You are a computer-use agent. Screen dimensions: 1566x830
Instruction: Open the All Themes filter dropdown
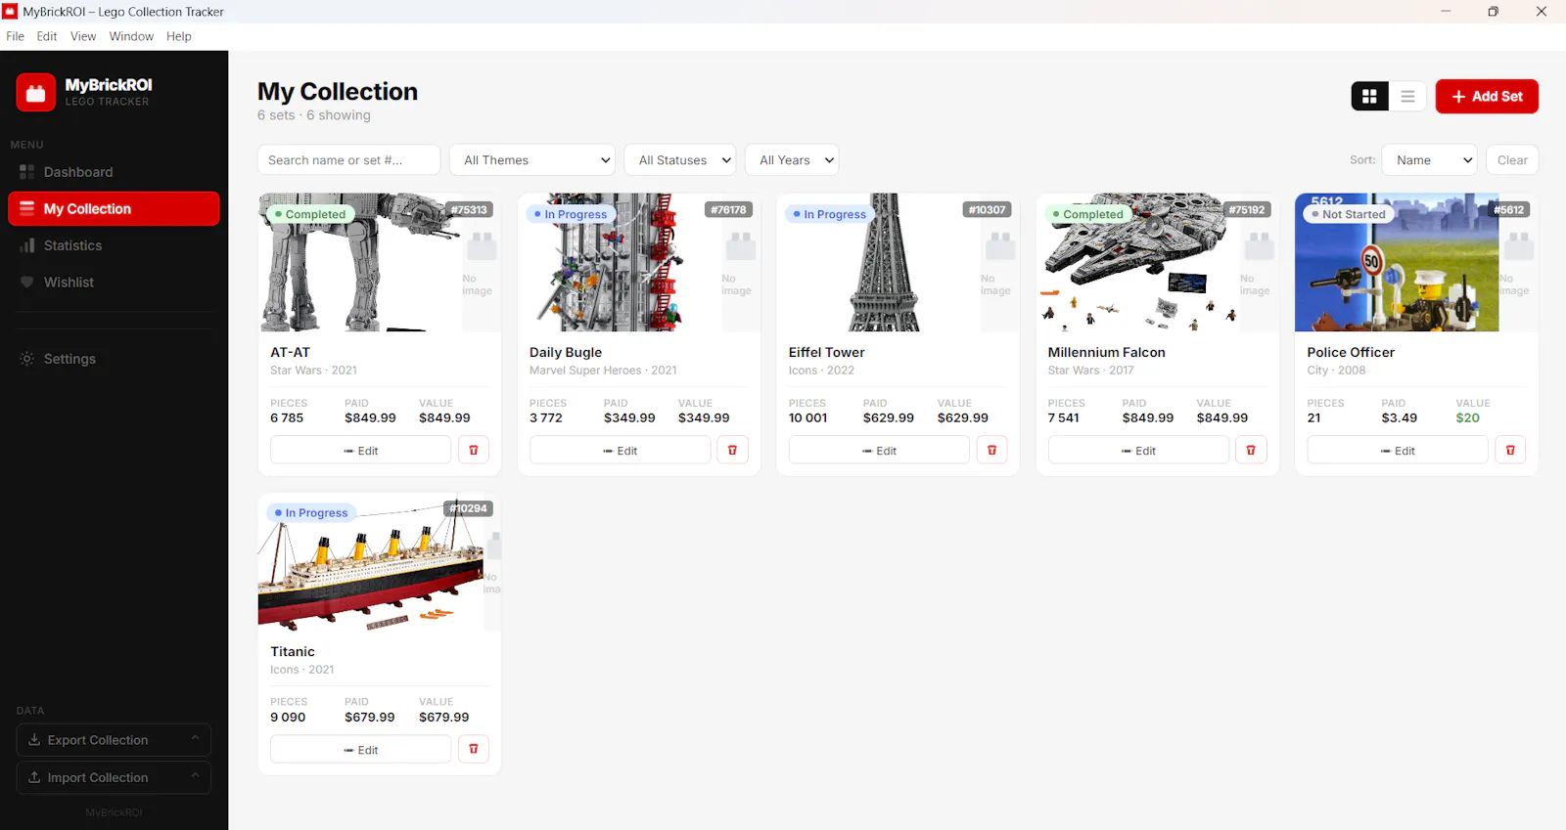pos(532,160)
